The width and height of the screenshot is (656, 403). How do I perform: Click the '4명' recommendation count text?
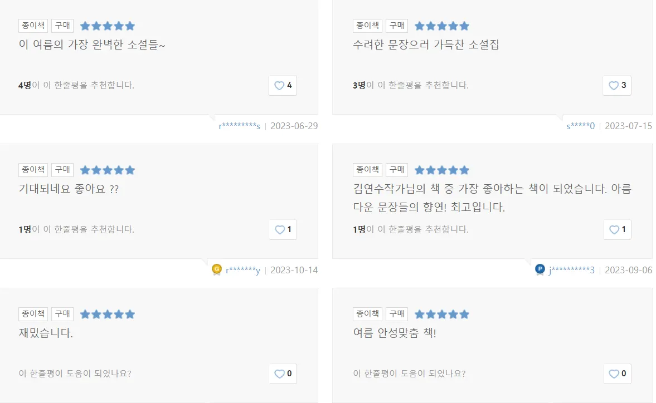click(25, 85)
